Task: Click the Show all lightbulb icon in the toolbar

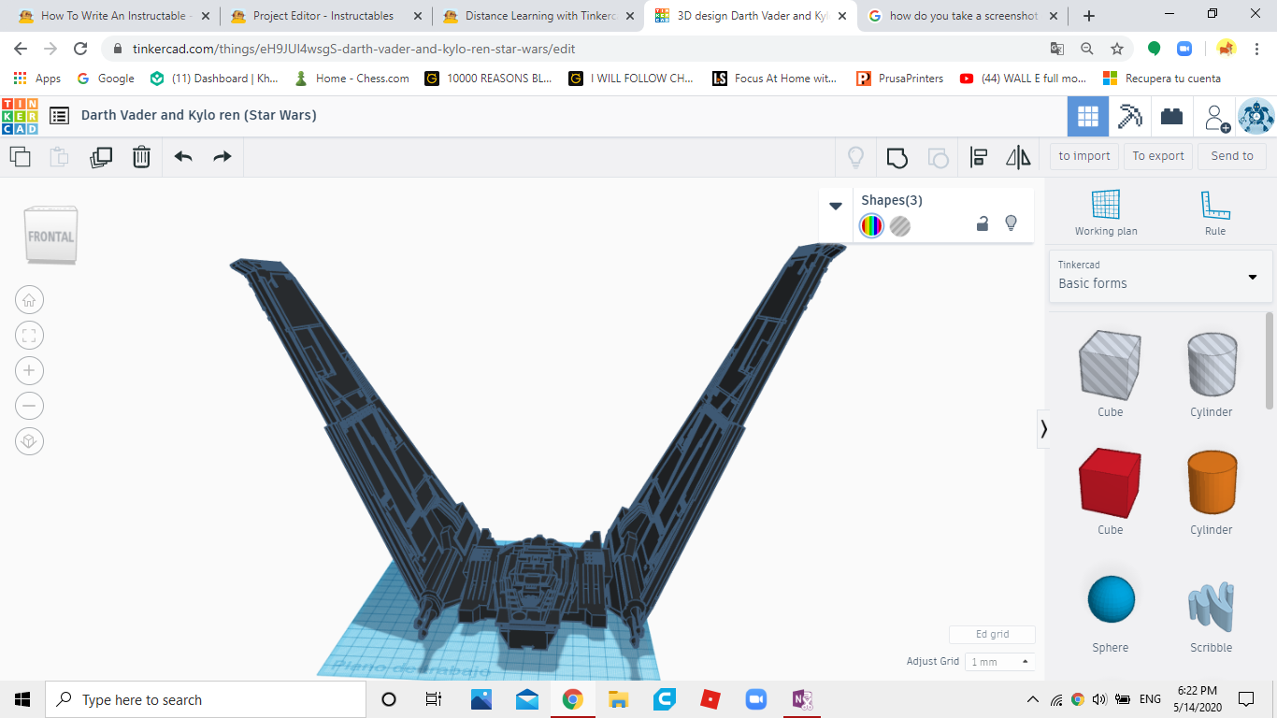Action: (855, 157)
